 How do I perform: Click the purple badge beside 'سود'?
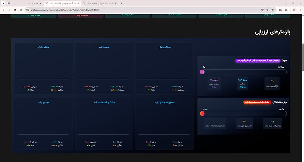coord(258,60)
